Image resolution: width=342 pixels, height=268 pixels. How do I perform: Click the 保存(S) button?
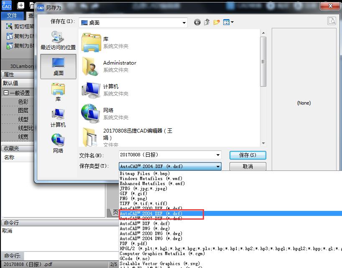point(248,155)
